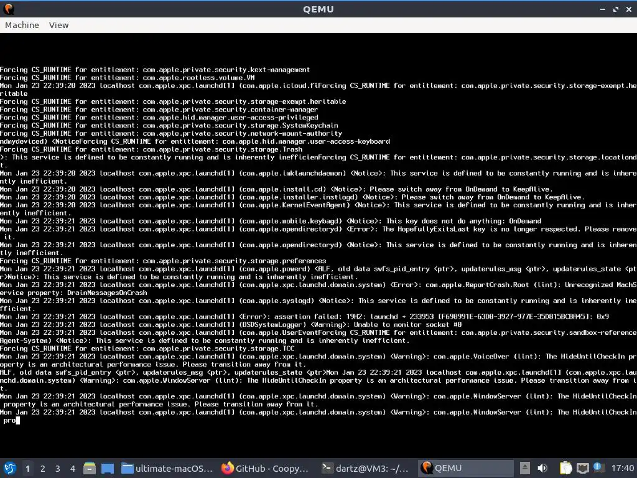Click the terminal icon in taskbar

click(327, 468)
